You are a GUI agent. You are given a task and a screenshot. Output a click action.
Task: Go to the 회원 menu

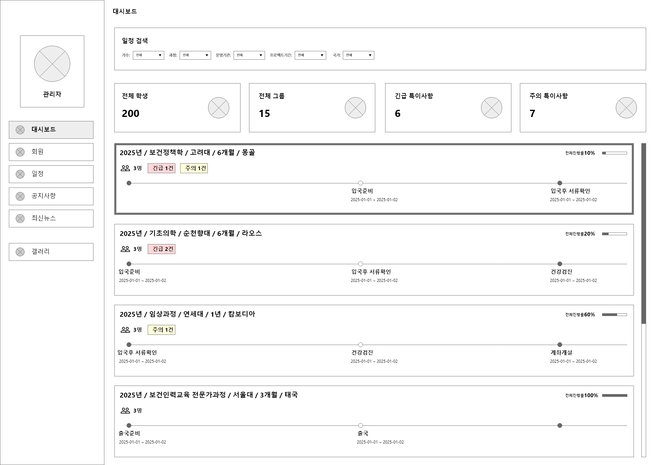point(51,152)
